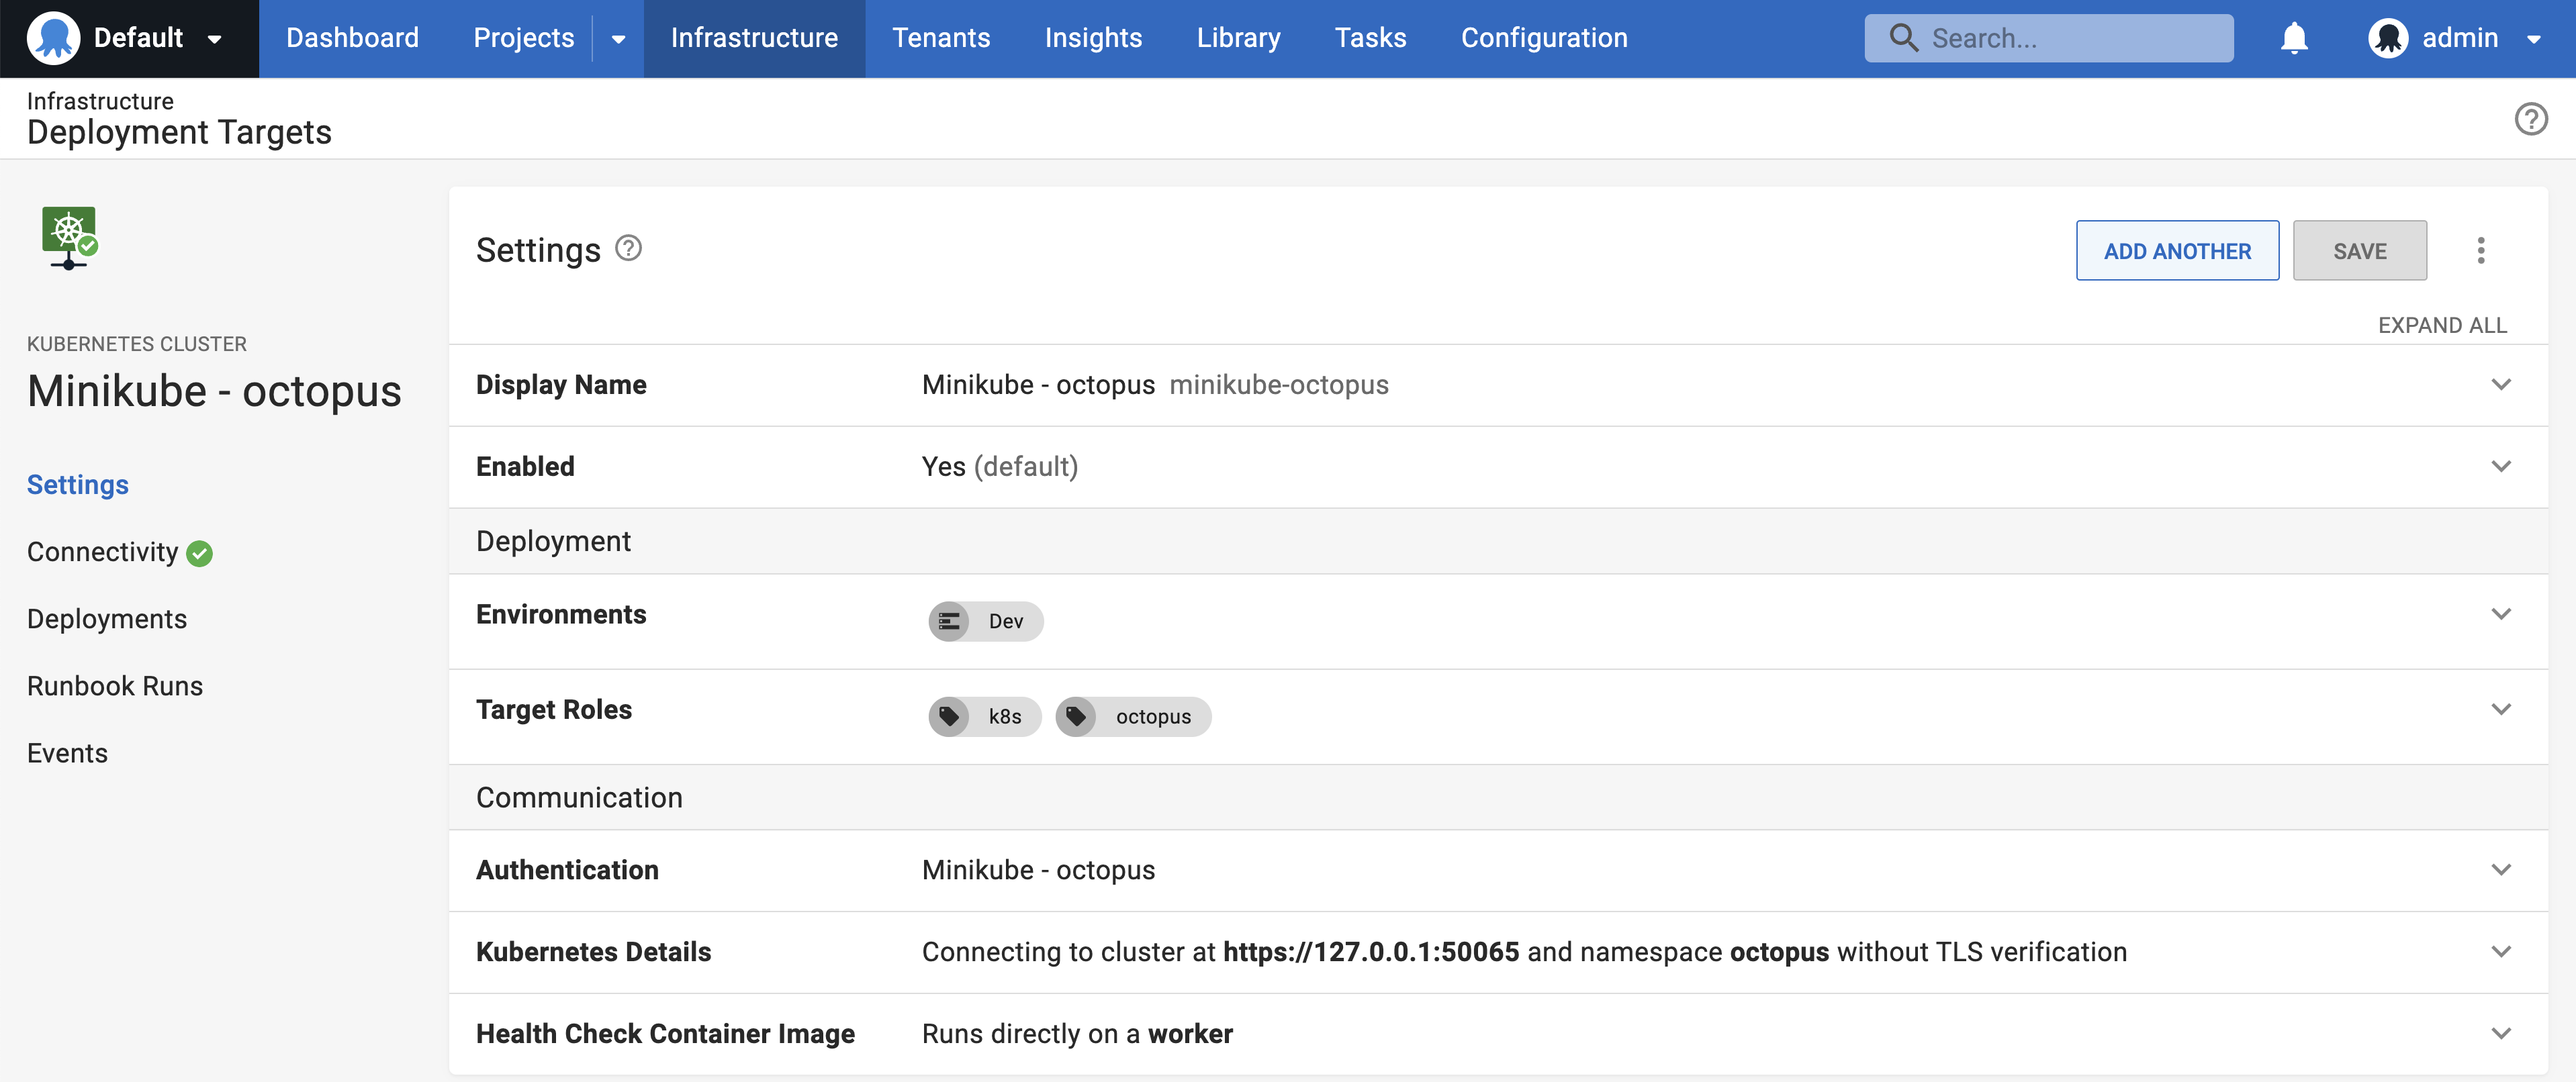
Task: Click the help icon at top right
Action: click(x=2532, y=118)
